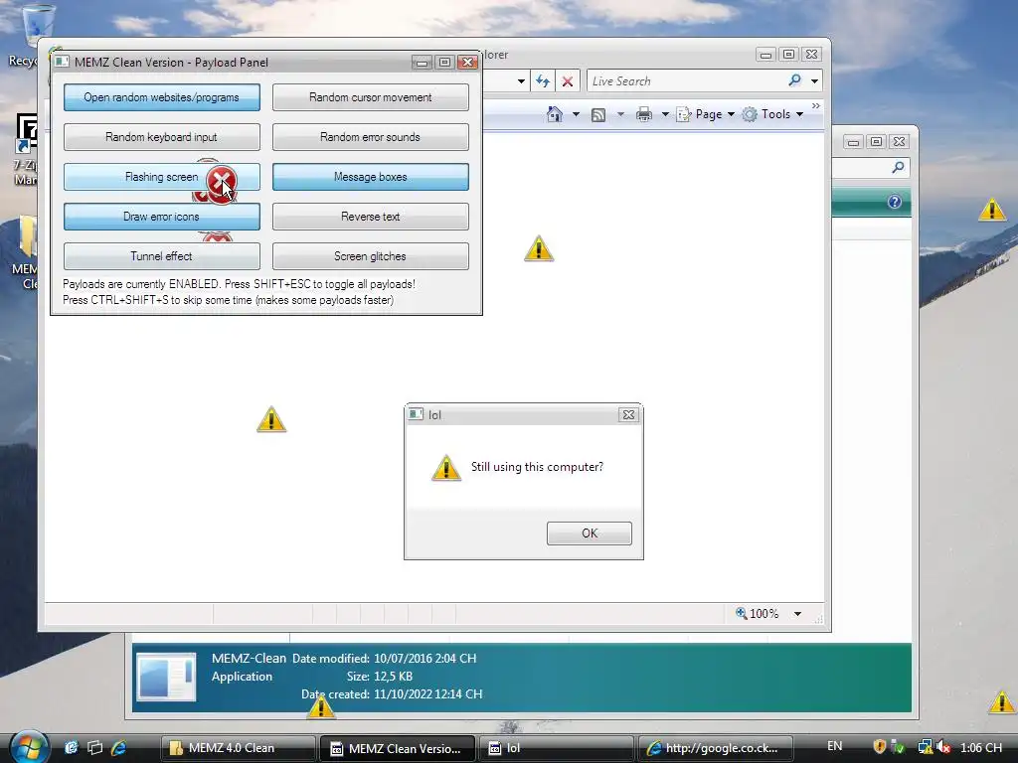This screenshot has height=763, width=1018.
Task: Click OK in the lol message box
Action: pyautogui.click(x=589, y=534)
